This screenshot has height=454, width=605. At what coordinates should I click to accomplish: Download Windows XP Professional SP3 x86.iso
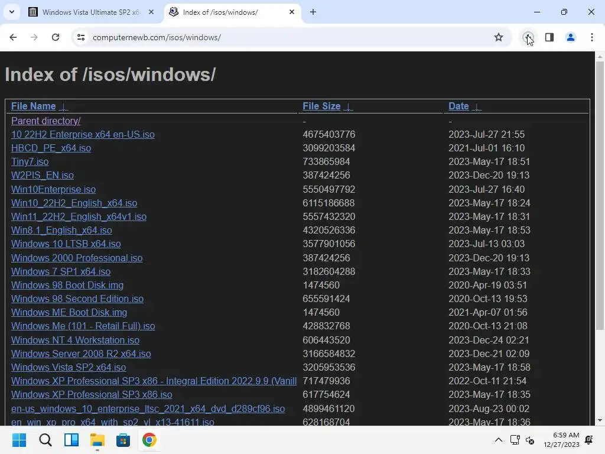[x=92, y=394]
